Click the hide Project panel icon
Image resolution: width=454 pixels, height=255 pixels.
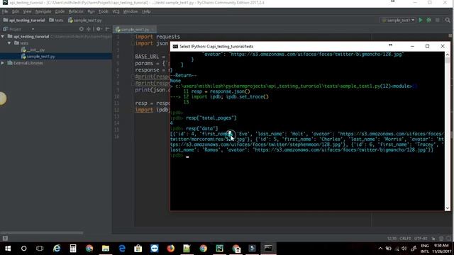pyautogui.click(x=107, y=29)
